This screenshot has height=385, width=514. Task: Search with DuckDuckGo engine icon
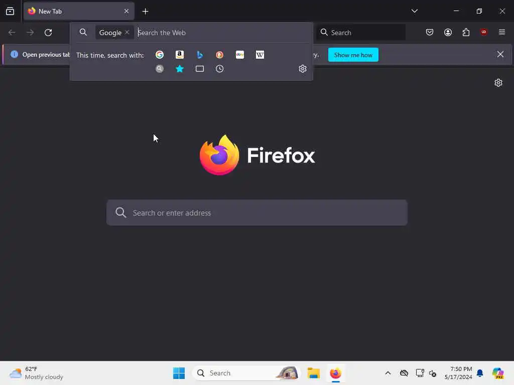pos(220,55)
